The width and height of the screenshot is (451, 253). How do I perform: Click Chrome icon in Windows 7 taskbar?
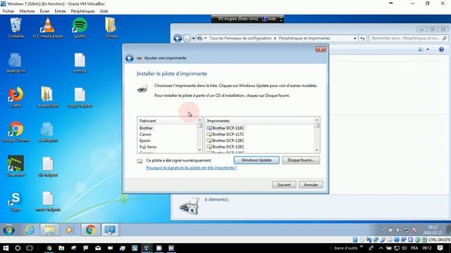(x=91, y=230)
